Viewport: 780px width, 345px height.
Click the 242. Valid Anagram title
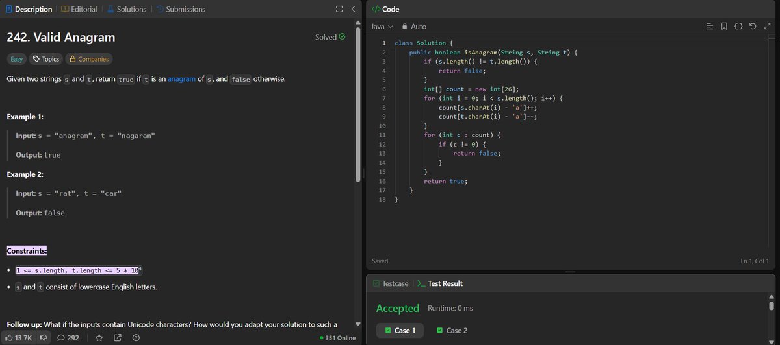(x=61, y=37)
